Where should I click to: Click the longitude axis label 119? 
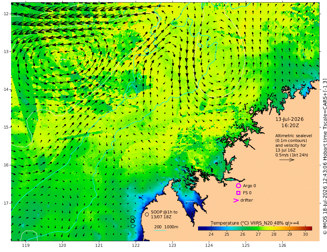coord(26,245)
